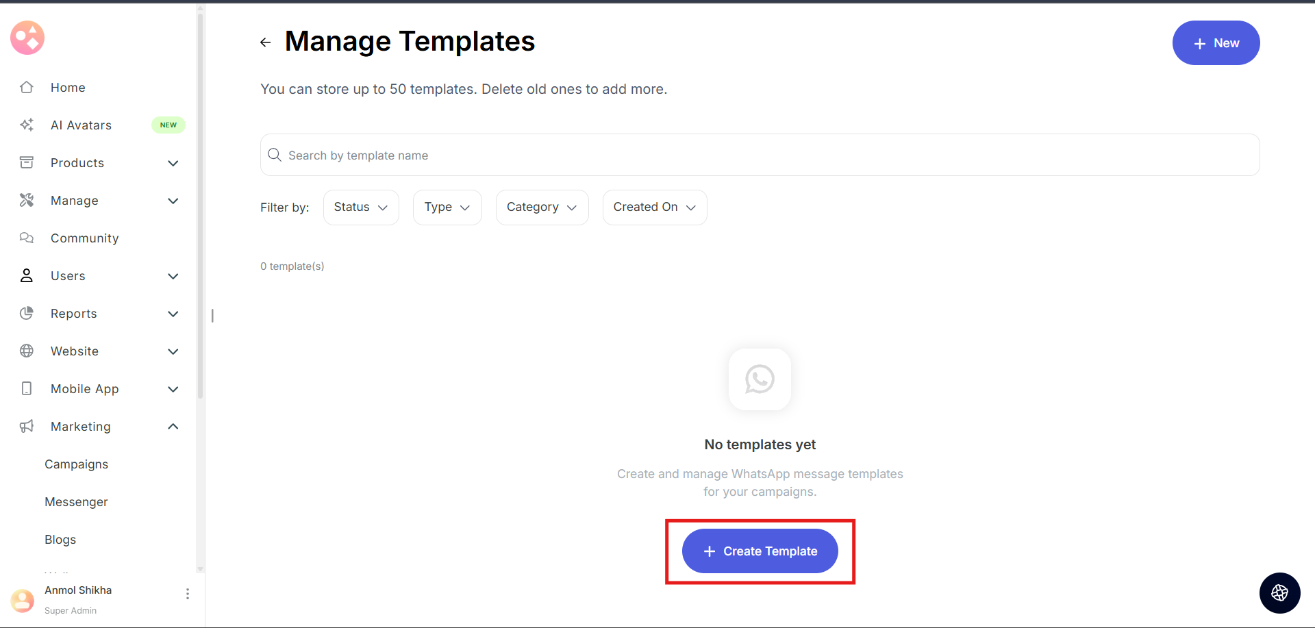The image size is (1315, 628).
Task: Go to Campaigns under Marketing
Action: 77,464
